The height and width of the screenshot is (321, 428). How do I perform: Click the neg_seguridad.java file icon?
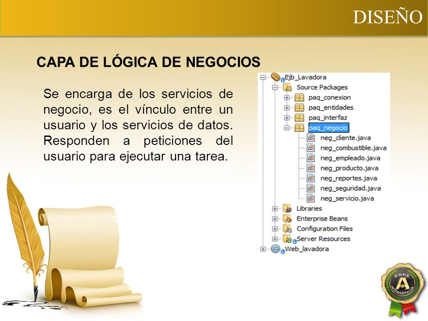311,188
